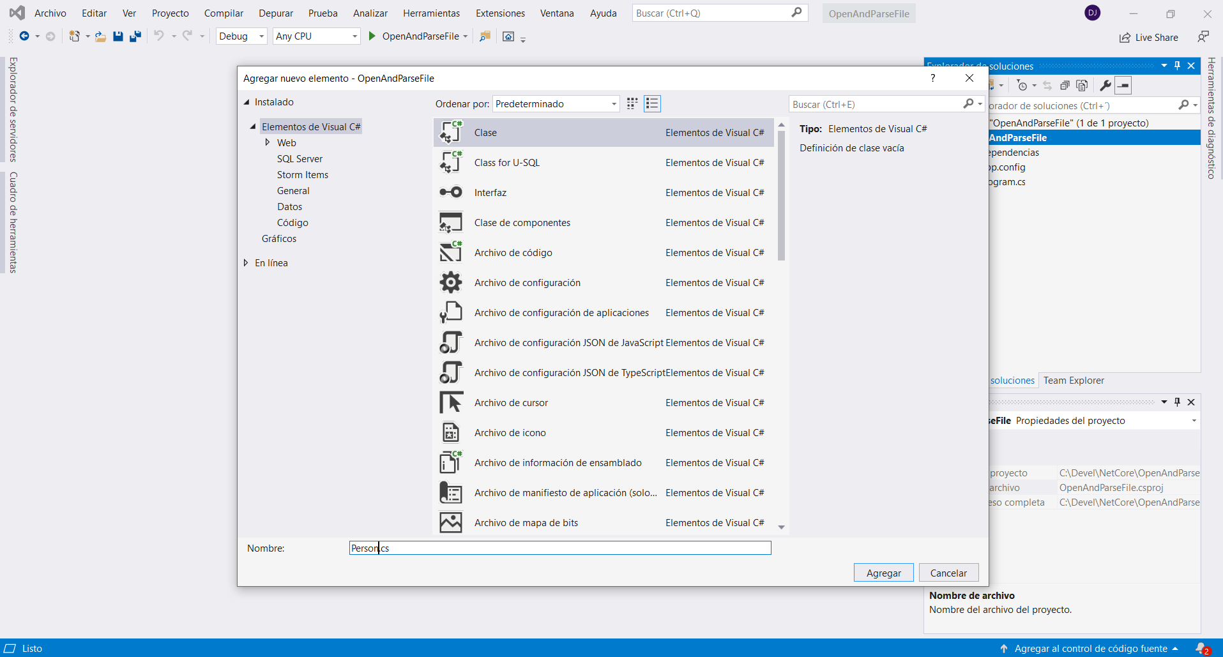This screenshot has width=1223, height=657.
Task: Click the Agregar button
Action: (883, 573)
